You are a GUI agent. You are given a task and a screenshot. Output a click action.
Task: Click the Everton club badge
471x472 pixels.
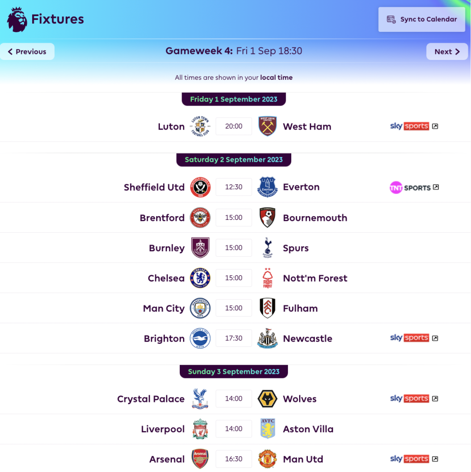(267, 187)
